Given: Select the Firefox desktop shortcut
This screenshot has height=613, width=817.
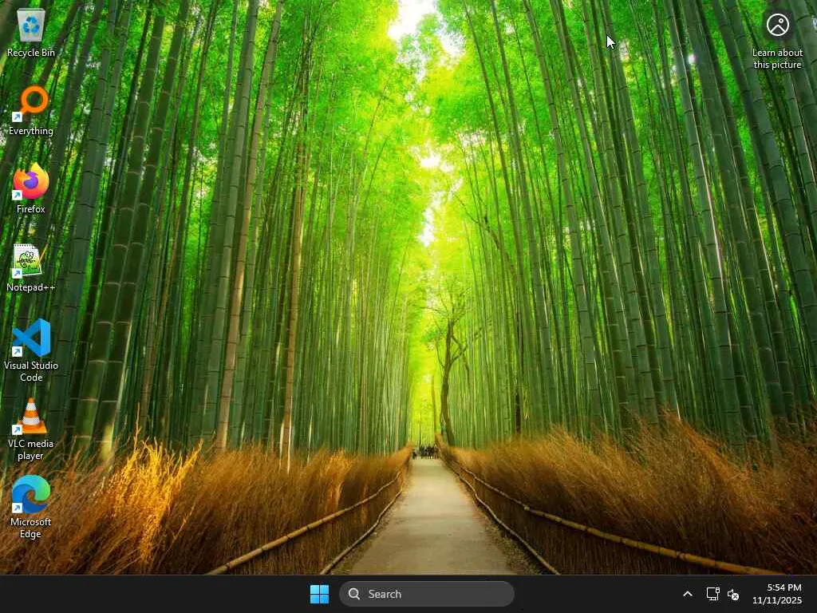Looking at the screenshot, I should 31,188.
